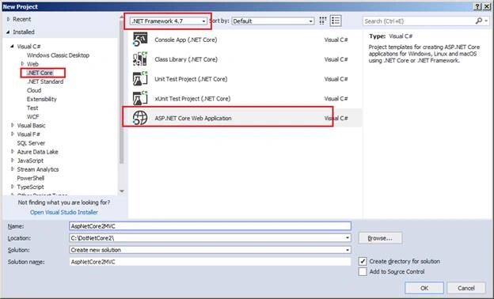Open the search options dropdown arrow
The image size is (494, 299).
pos(486,21)
